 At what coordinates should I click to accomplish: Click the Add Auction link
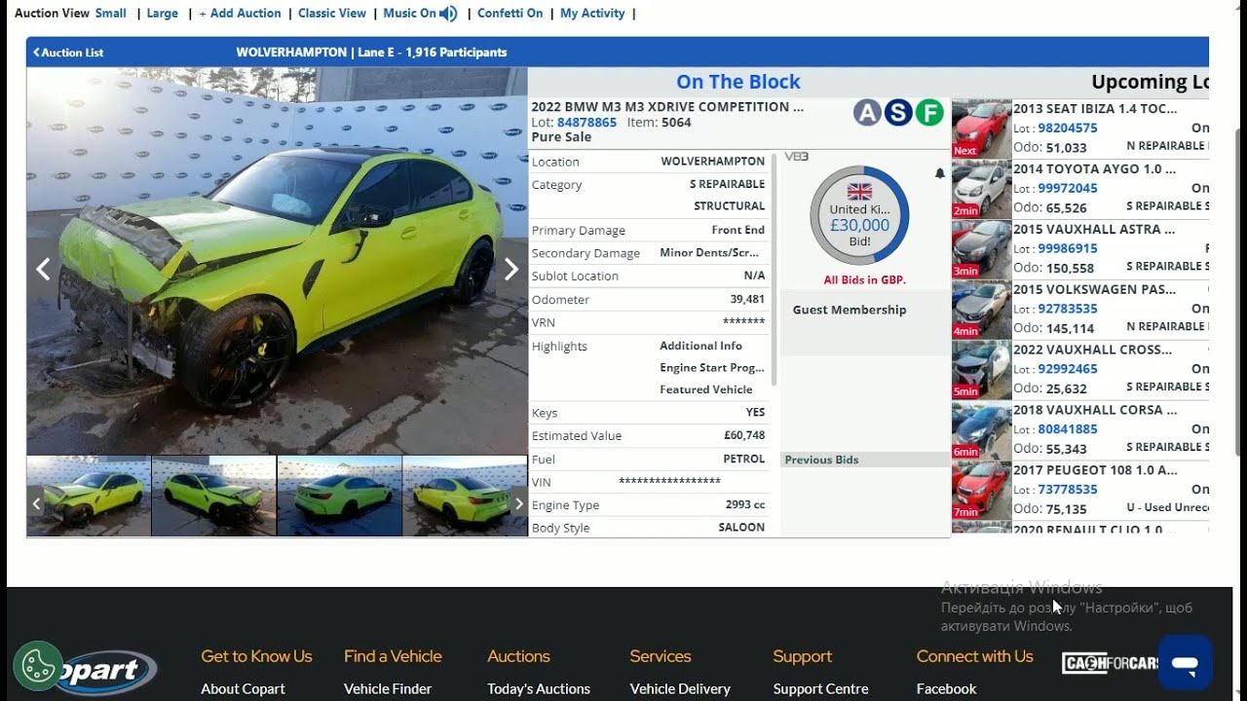pos(240,14)
